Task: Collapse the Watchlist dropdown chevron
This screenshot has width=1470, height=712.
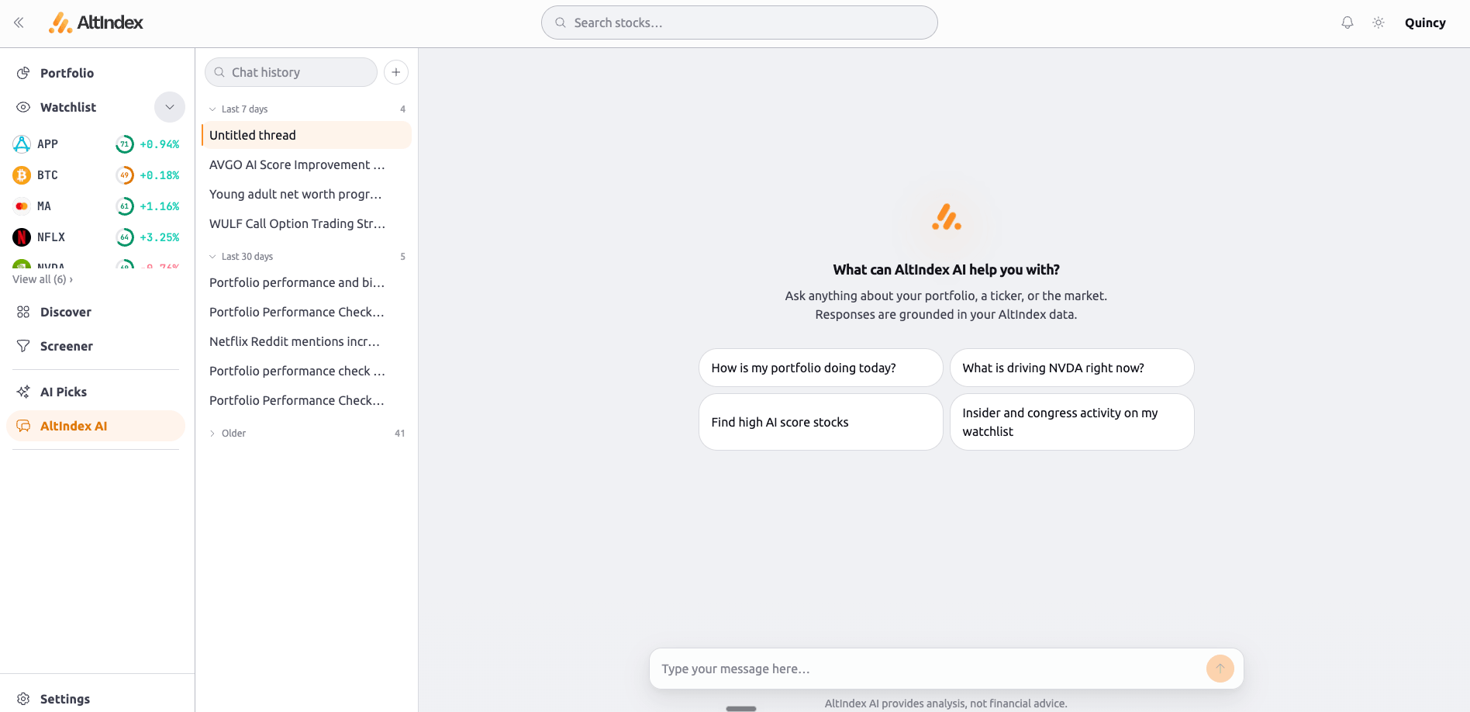Action: click(x=170, y=107)
